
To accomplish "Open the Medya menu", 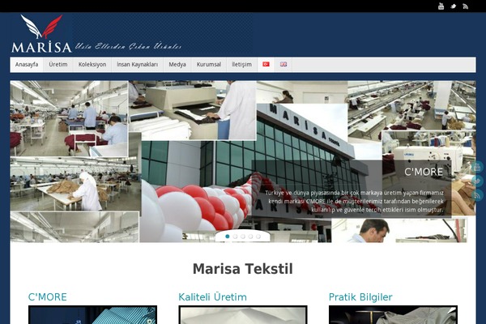I will click(177, 65).
